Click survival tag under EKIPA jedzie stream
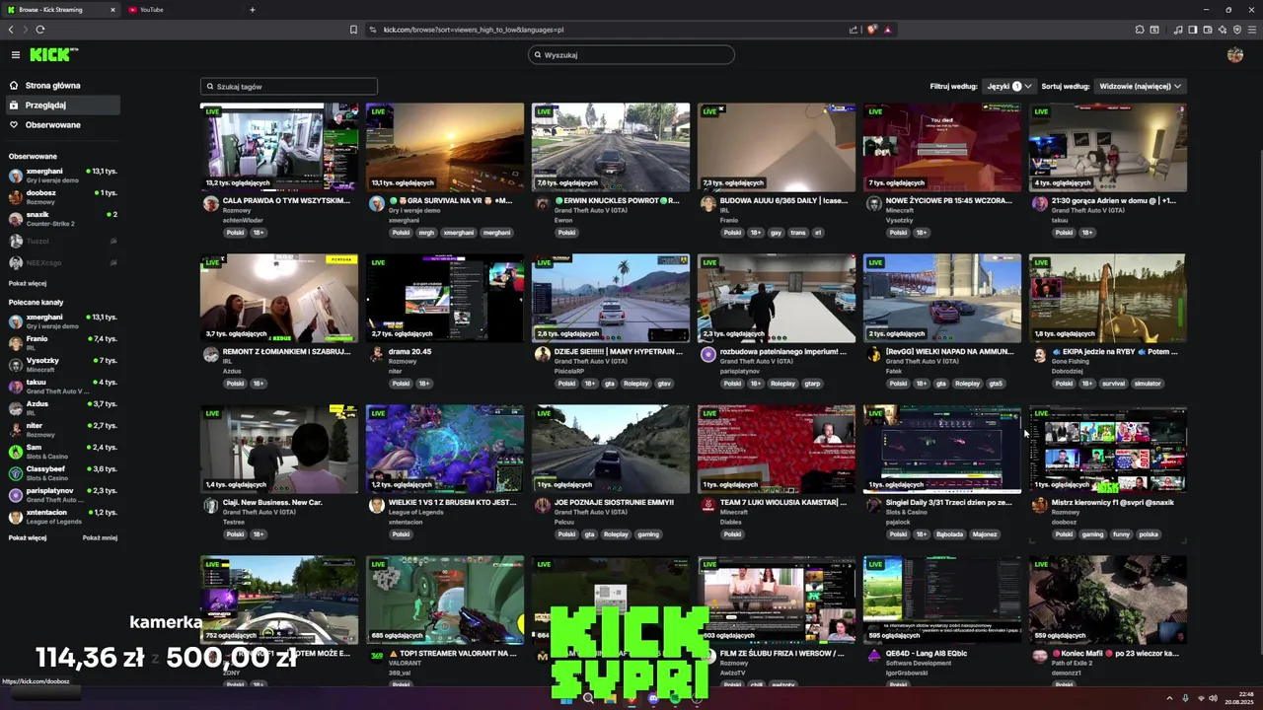 [1113, 384]
